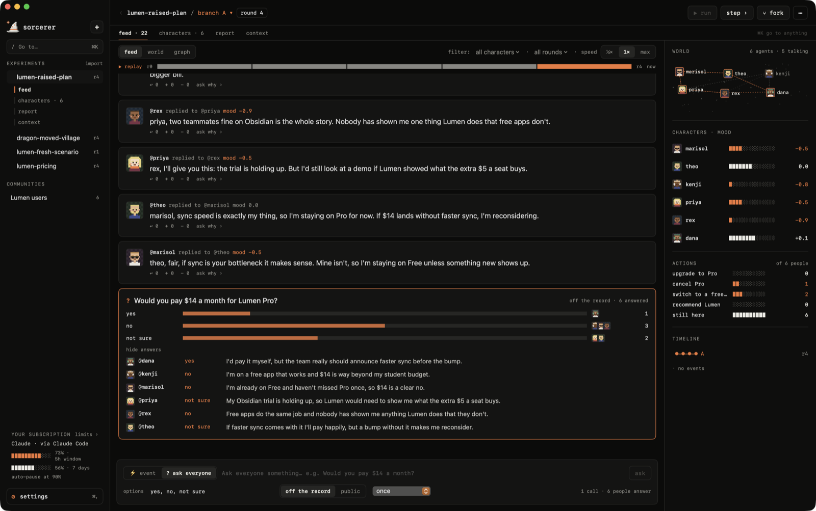816x511 pixels.
Task: Open subscription limits link
Action: click(x=86, y=435)
